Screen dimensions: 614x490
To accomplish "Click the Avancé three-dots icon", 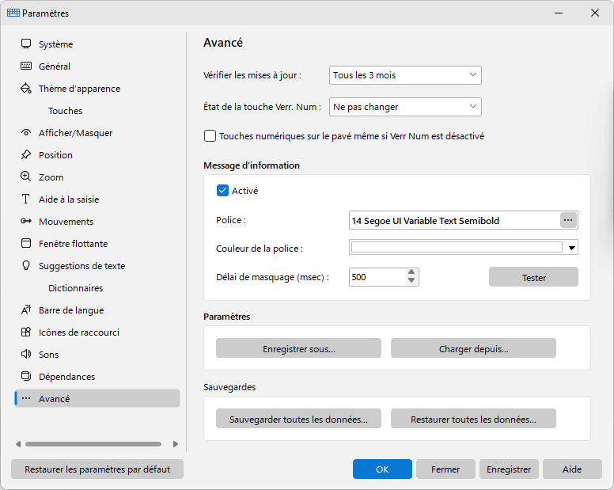I will [26, 398].
